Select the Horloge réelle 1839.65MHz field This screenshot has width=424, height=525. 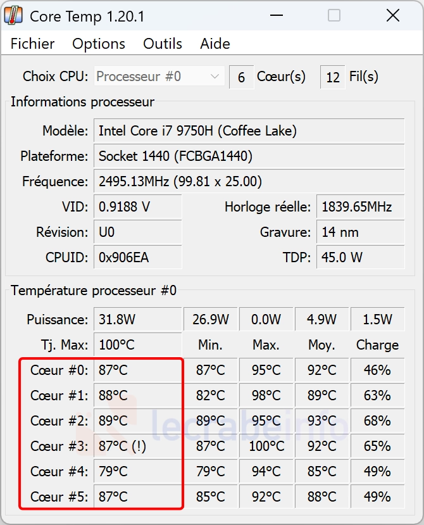point(361,206)
